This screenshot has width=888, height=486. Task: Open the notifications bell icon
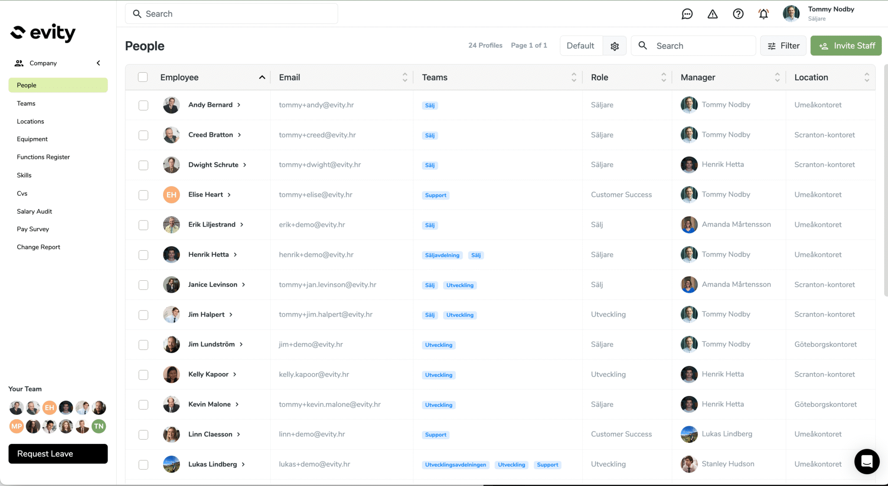[x=764, y=14]
